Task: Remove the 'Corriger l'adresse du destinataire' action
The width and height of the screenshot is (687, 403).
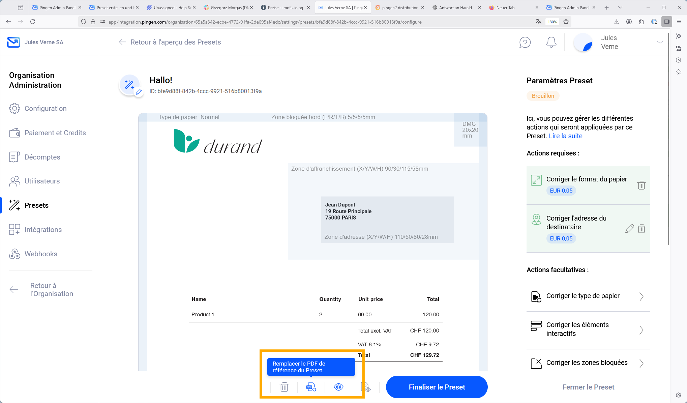Action: [641, 229]
